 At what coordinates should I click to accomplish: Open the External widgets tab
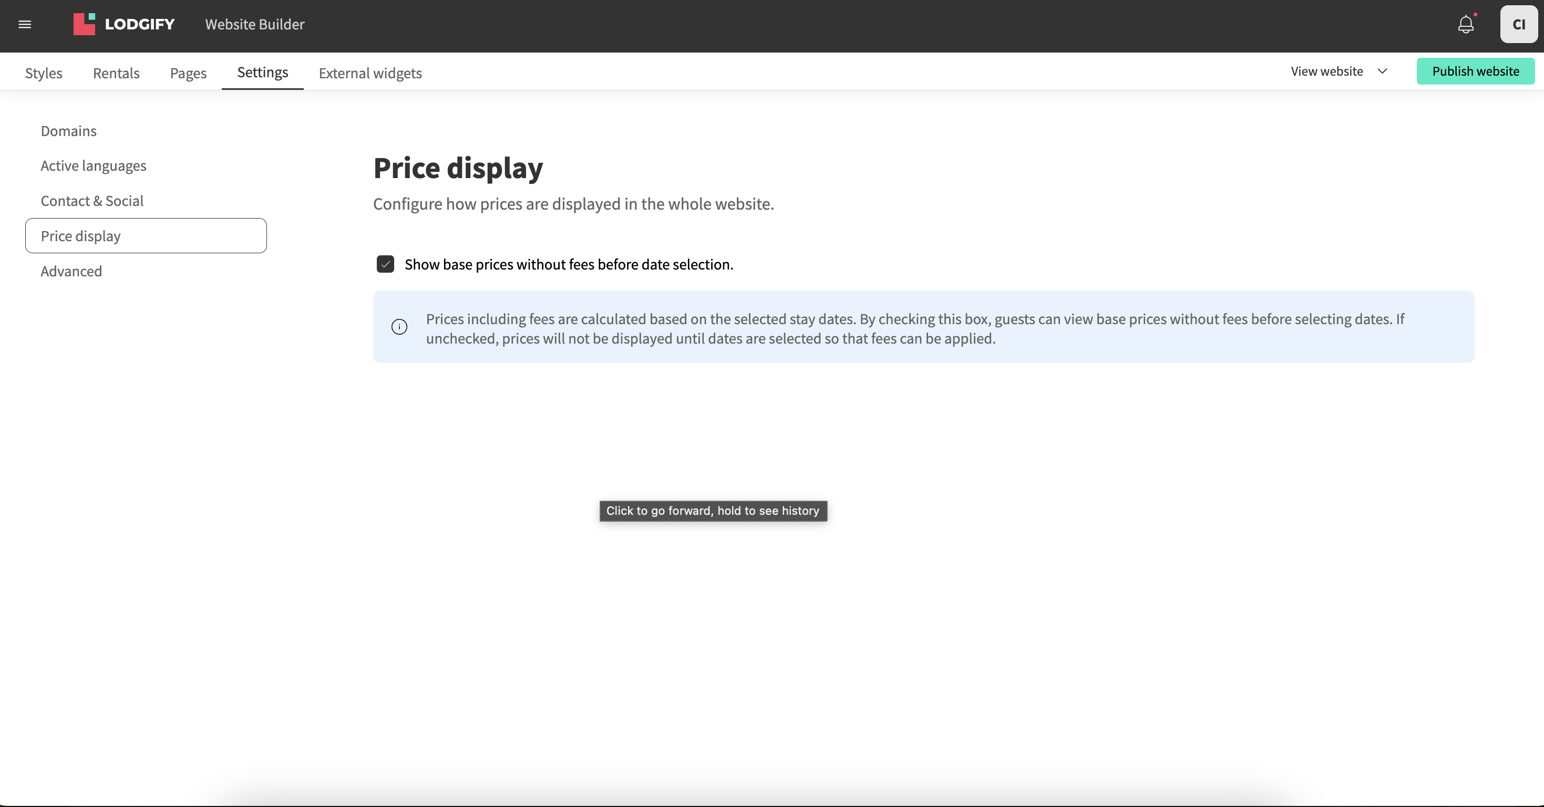click(x=370, y=73)
